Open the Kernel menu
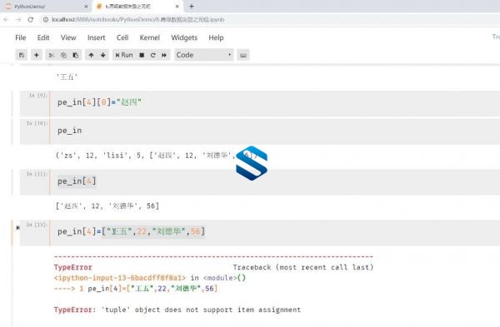This screenshot has height=327, width=500. coord(149,37)
